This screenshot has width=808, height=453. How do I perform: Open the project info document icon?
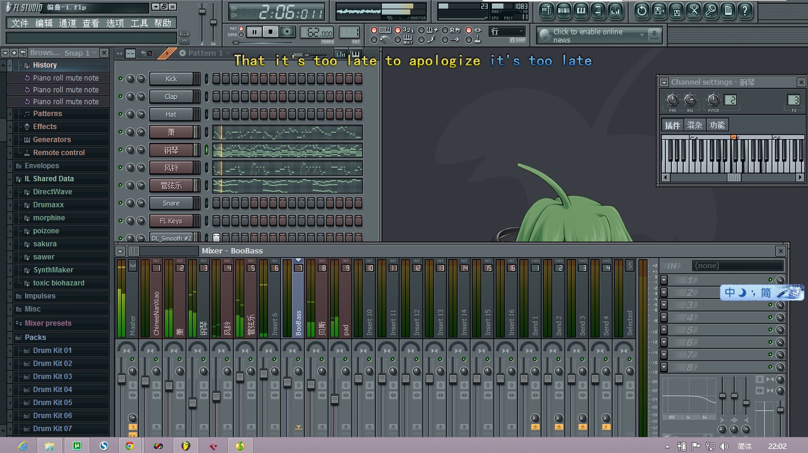click(728, 10)
